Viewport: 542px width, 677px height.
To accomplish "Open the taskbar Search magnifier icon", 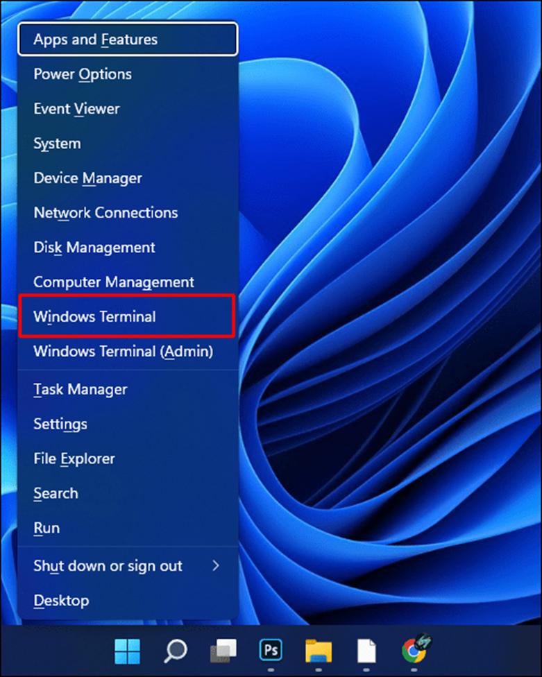I will 176,651.
